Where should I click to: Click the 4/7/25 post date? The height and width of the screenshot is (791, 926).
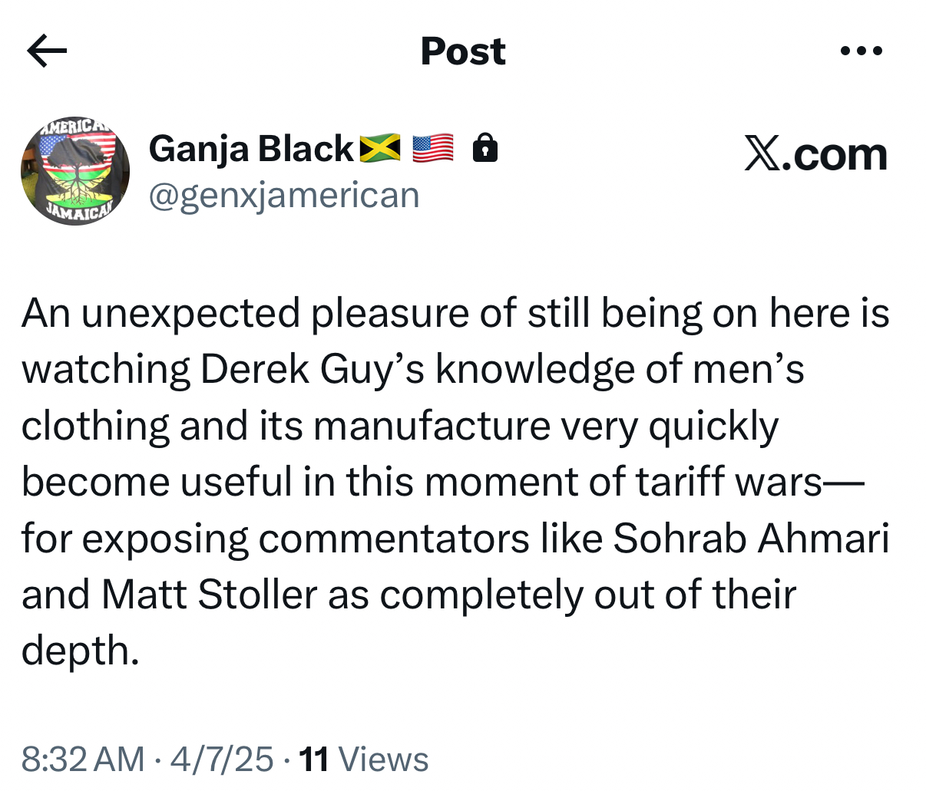pyautogui.click(x=222, y=760)
